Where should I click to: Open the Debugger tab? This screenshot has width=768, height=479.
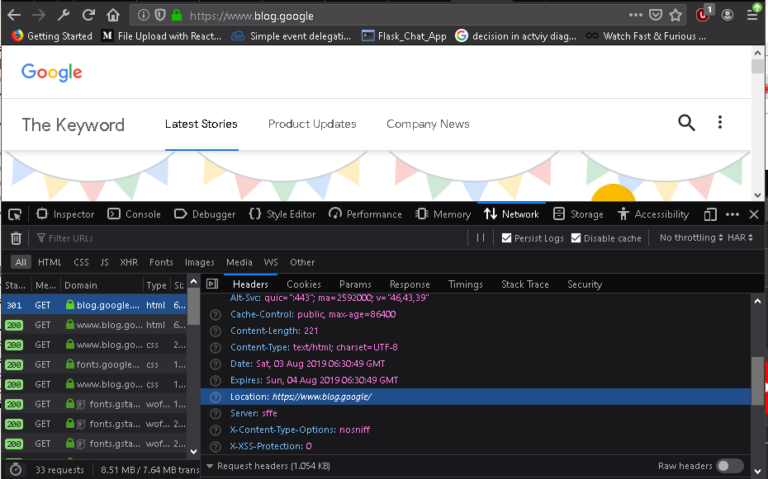205,214
